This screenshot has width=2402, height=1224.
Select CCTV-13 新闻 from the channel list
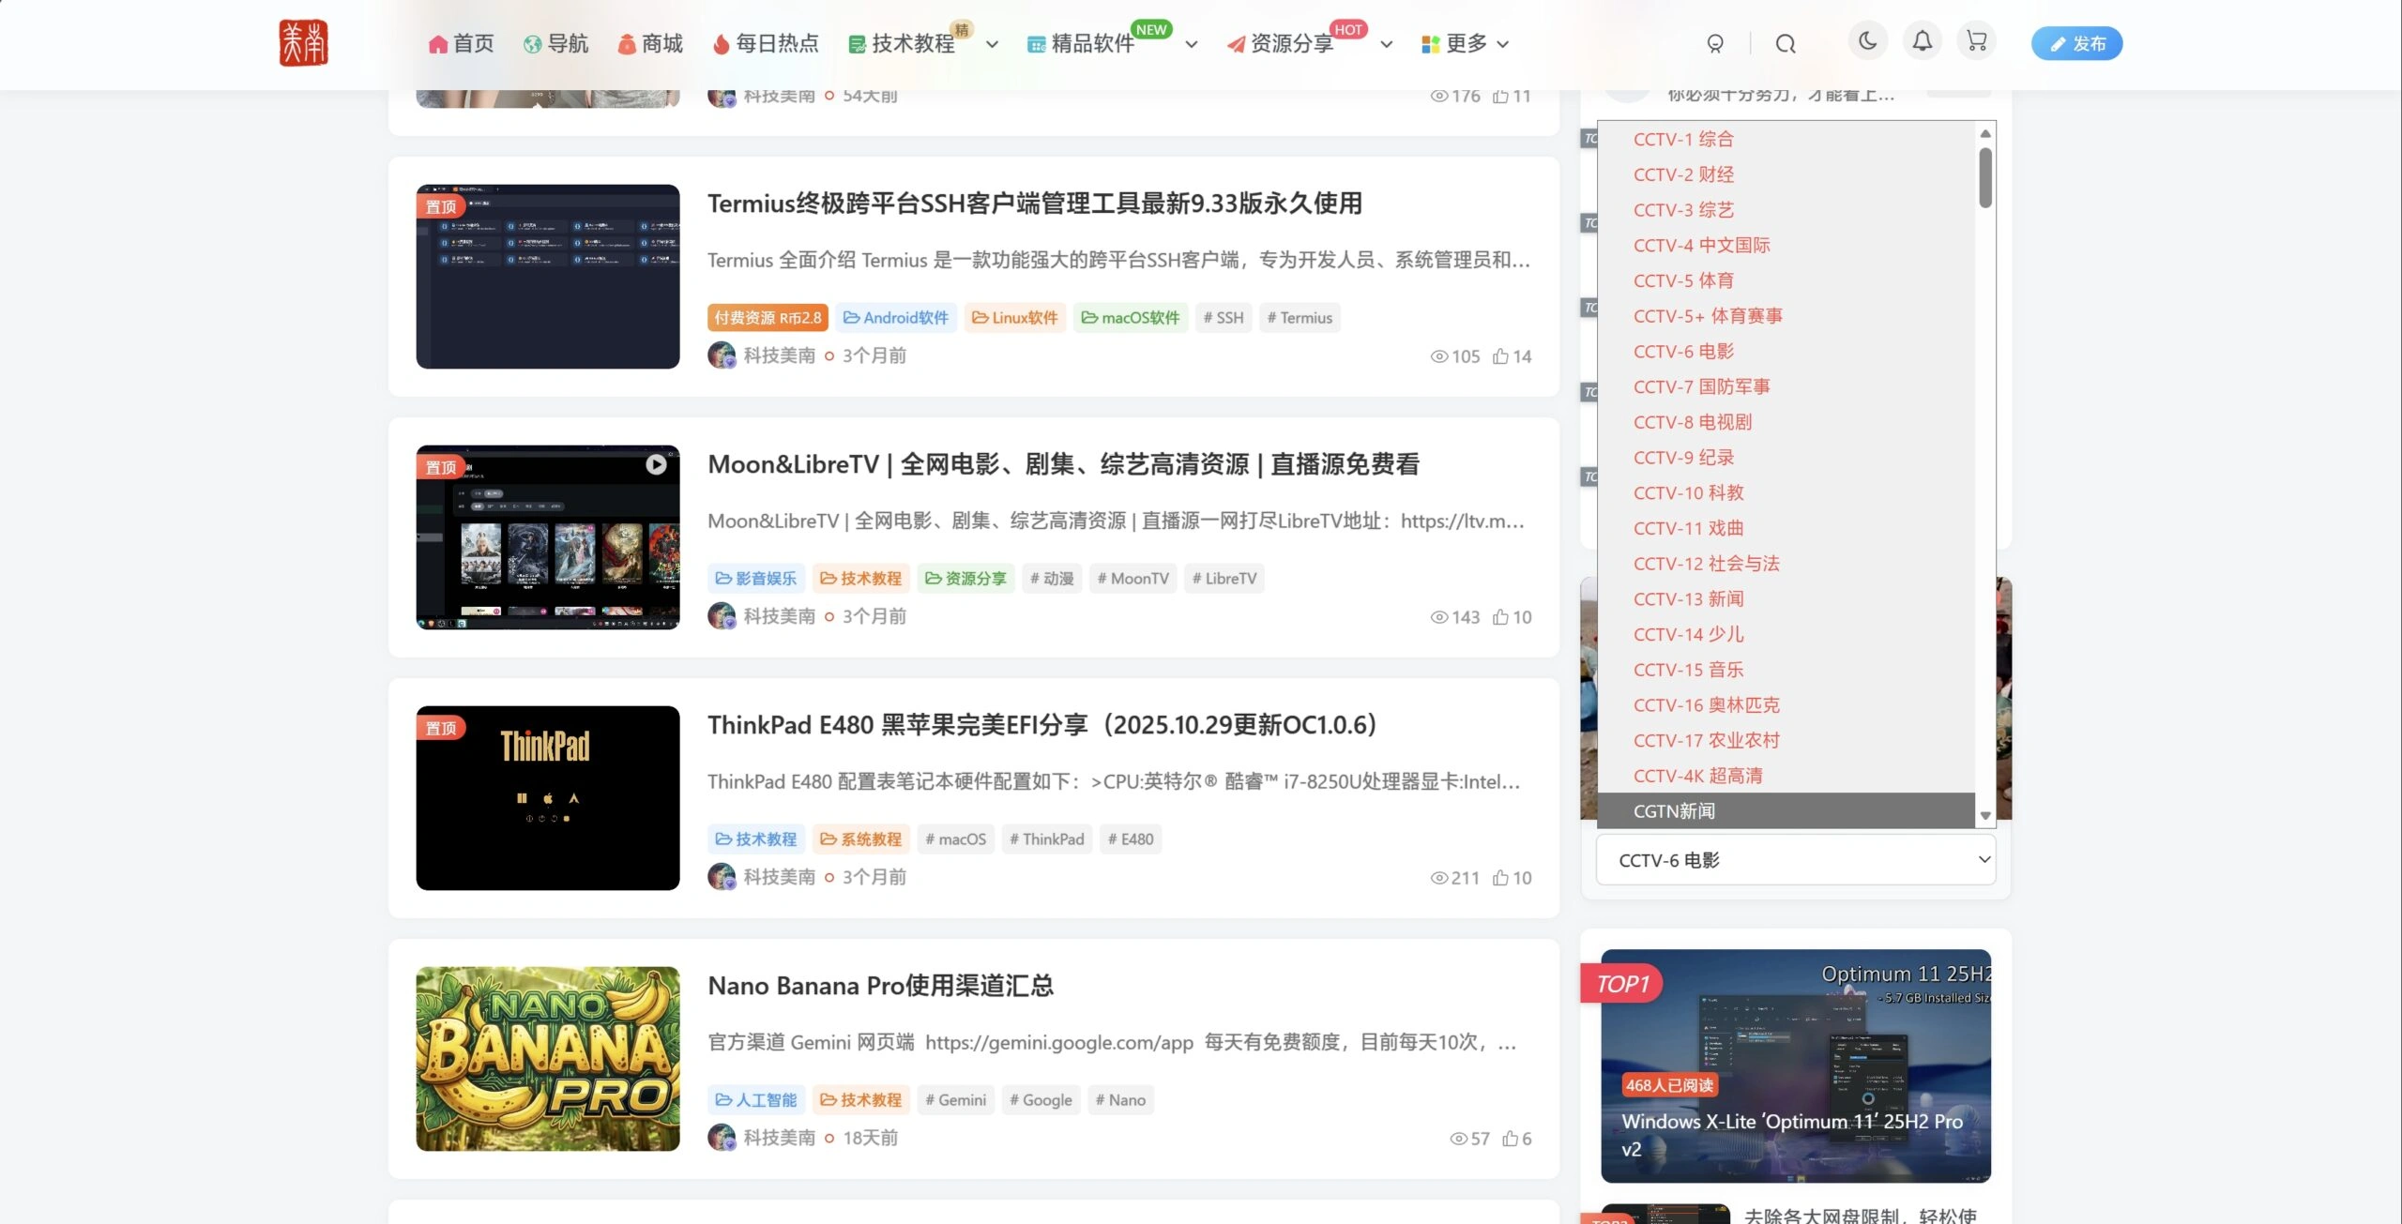(x=1688, y=599)
